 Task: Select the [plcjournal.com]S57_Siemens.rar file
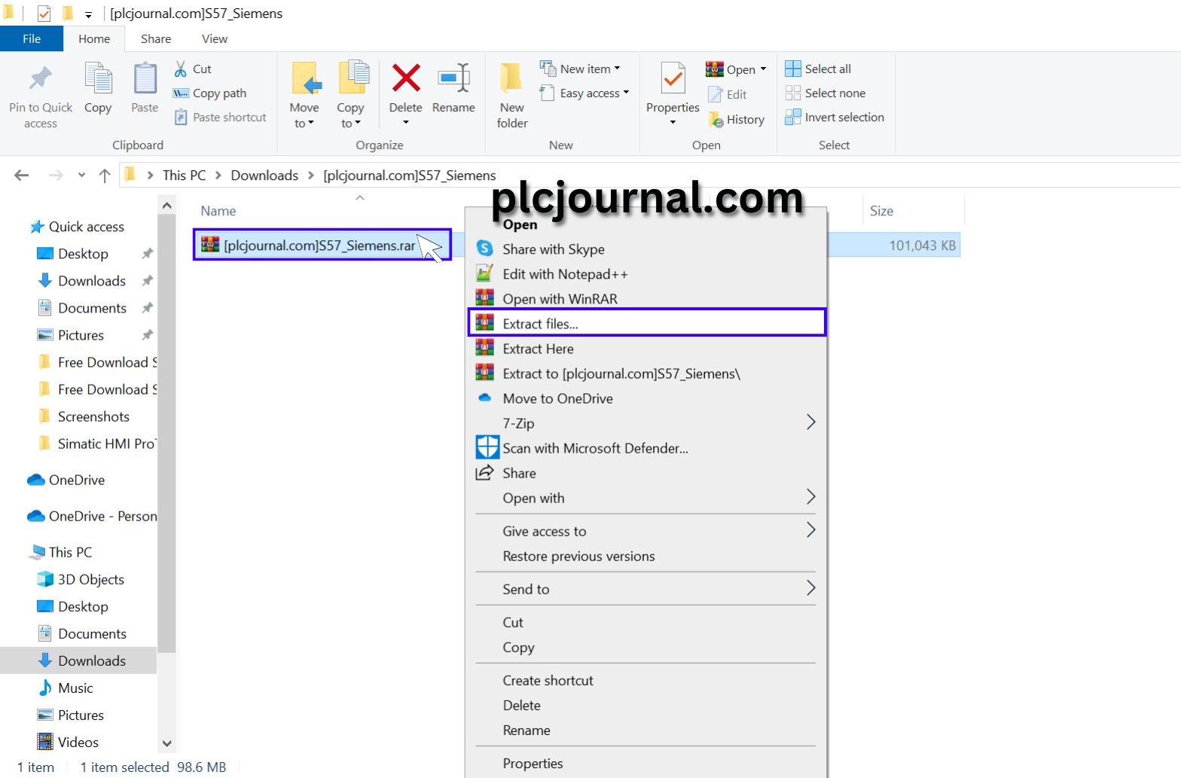pyautogui.click(x=322, y=245)
